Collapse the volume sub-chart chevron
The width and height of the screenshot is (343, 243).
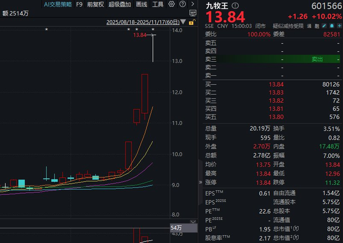tap(193, 222)
